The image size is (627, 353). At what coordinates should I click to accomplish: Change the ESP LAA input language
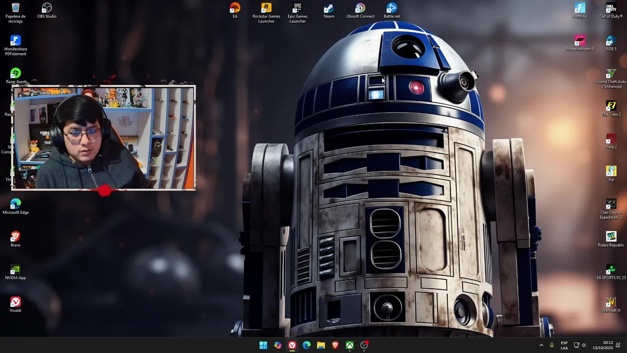coord(564,345)
